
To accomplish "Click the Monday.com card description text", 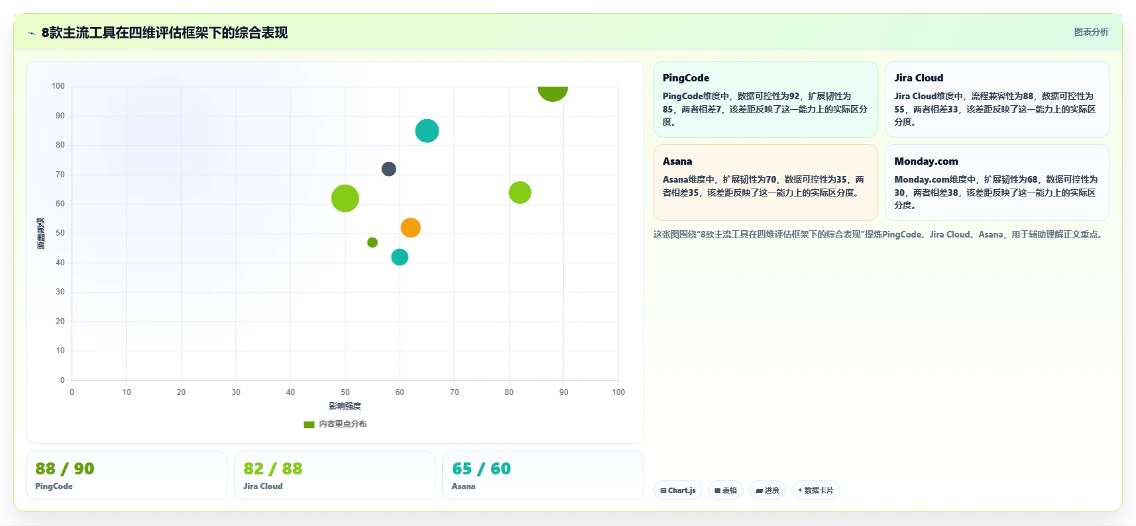I will (x=996, y=193).
